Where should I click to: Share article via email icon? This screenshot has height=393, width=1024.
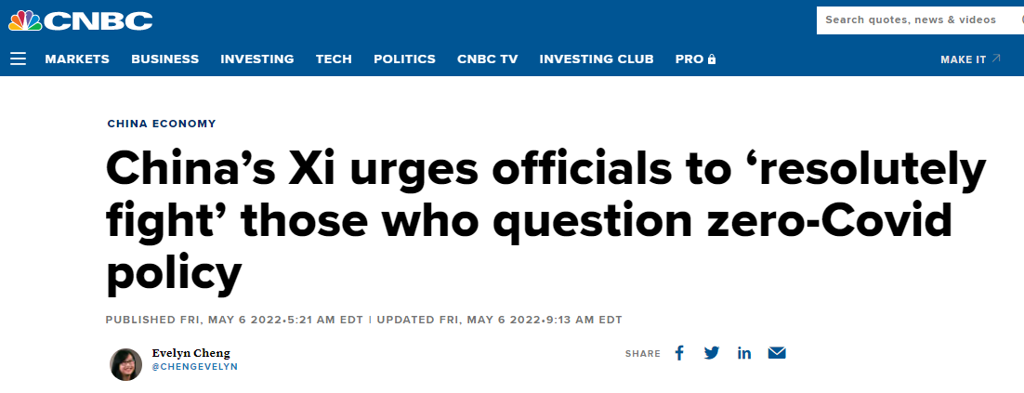point(777,353)
